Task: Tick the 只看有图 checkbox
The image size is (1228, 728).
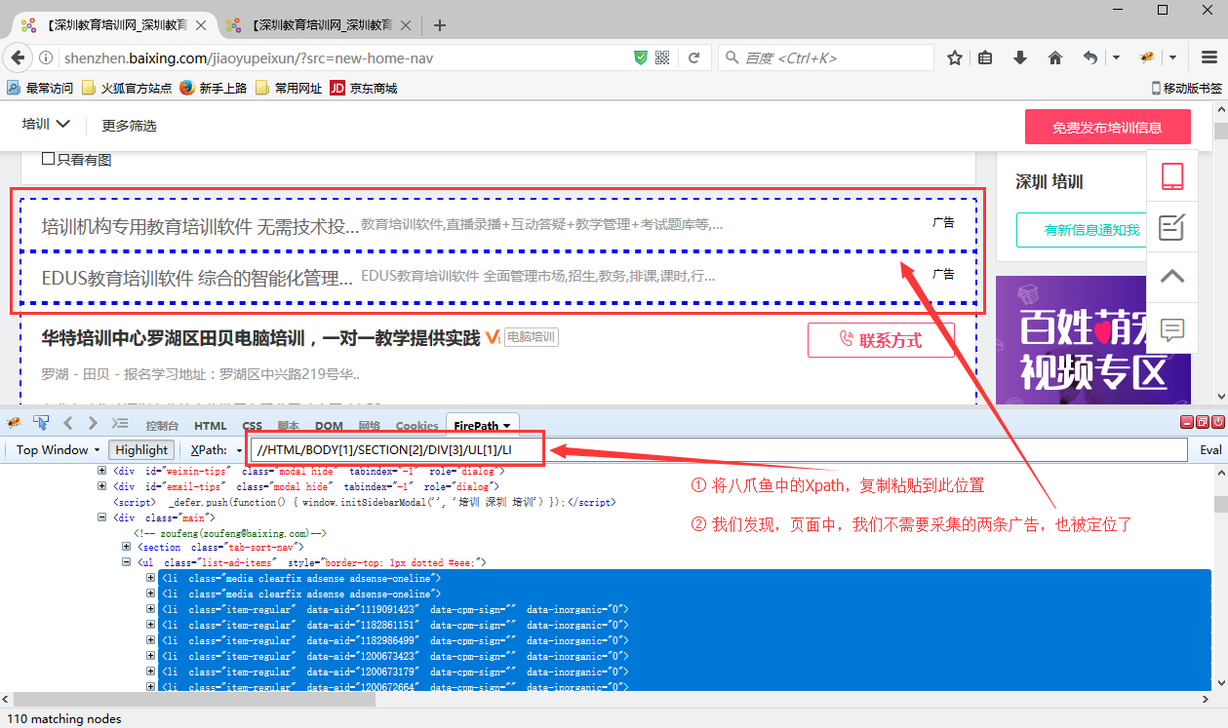Action: 48,159
